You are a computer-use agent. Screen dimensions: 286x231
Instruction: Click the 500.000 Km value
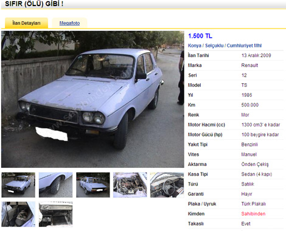click(x=250, y=105)
